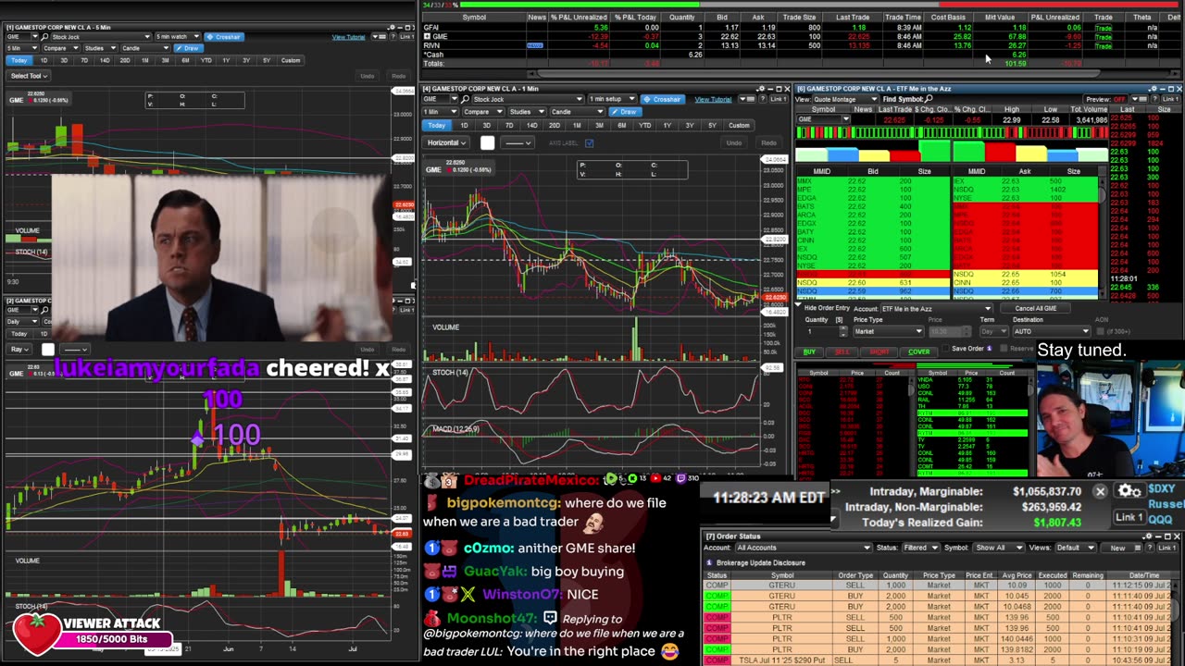1185x666 pixels.
Task: Check the AON checkbox
Action: (1100, 331)
